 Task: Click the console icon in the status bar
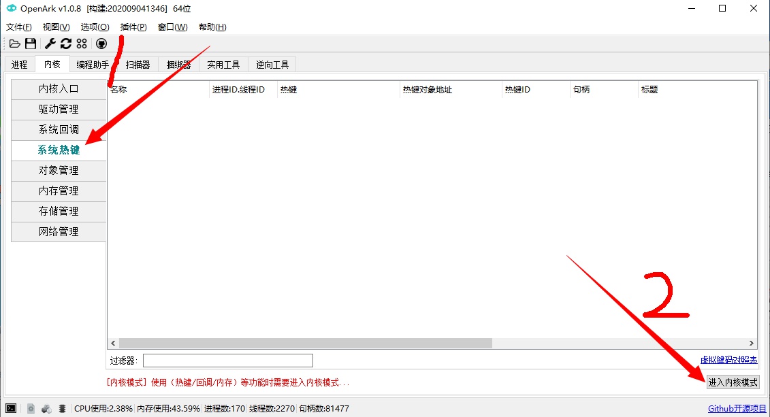coord(10,408)
